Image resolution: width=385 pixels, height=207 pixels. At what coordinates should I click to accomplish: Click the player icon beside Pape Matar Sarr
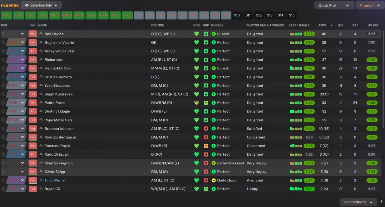coord(41,120)
